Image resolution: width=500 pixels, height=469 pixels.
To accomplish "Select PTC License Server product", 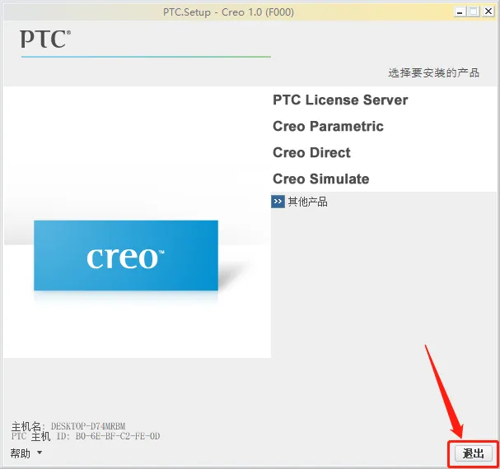I will 340,100.
